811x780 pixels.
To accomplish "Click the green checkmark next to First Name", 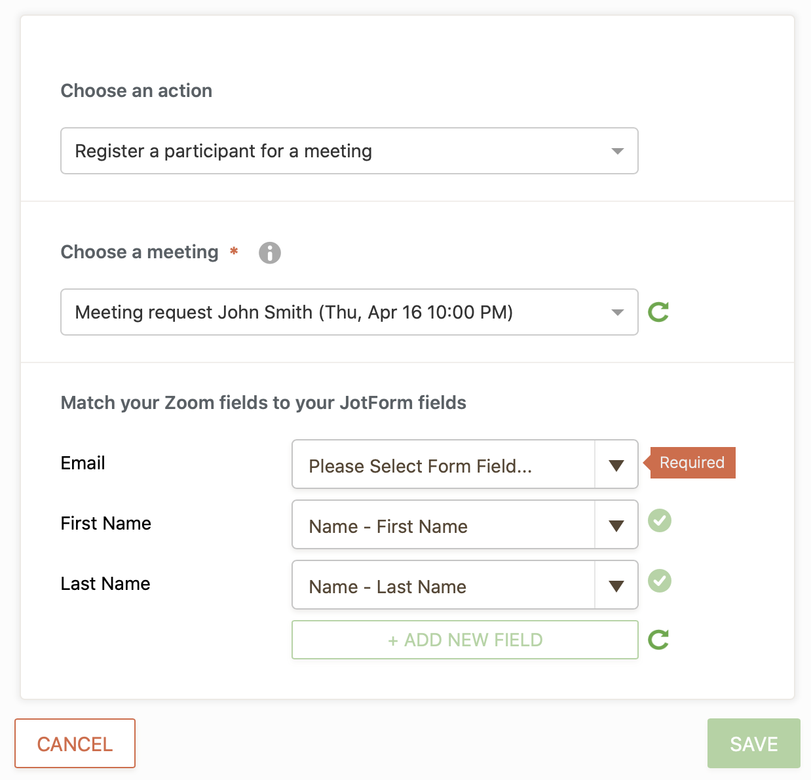I will pyautogui.click(x=660, y=520).
